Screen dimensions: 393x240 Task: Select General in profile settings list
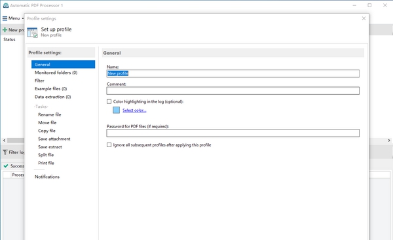(x=63, y=64)
